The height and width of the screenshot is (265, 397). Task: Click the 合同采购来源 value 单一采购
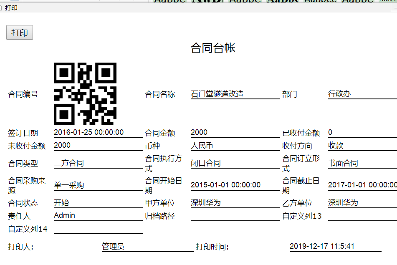point(69,185)
